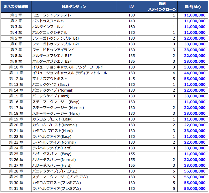Click LV 155 in 第 26 章 row

click(x=131, y=160)
